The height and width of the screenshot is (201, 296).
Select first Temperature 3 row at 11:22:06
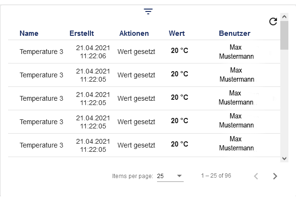tap(41, 52)
